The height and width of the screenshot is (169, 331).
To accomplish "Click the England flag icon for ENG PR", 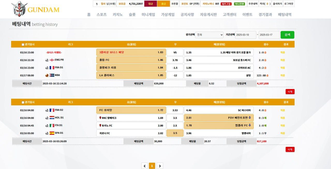I will point(52,60).
